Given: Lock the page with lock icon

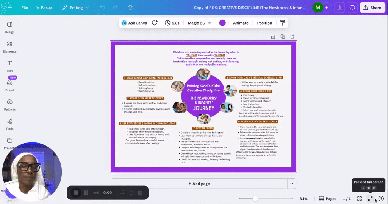Looking at the screenshot, I should point(273,37).
